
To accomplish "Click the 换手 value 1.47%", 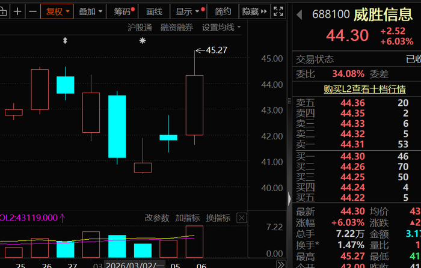I will pyautogui.click(x=351, y=245).
